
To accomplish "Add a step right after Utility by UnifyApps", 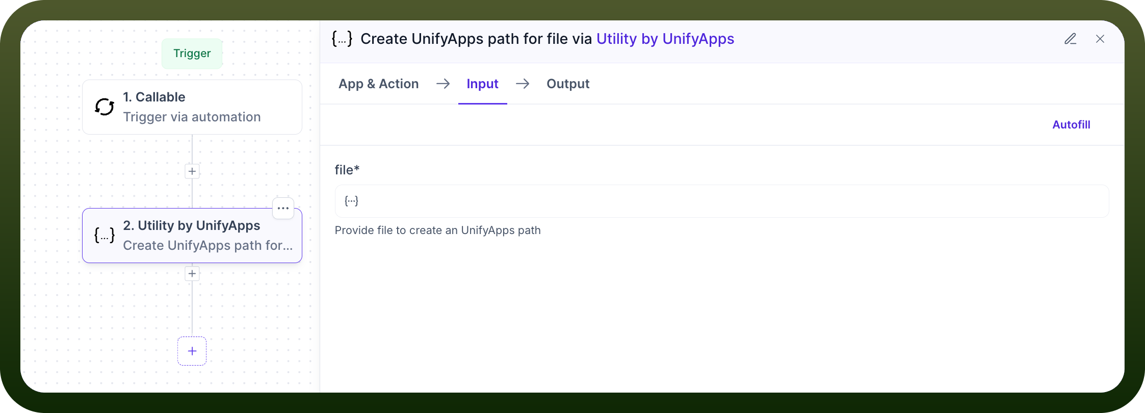I will [x=192, y=274].
